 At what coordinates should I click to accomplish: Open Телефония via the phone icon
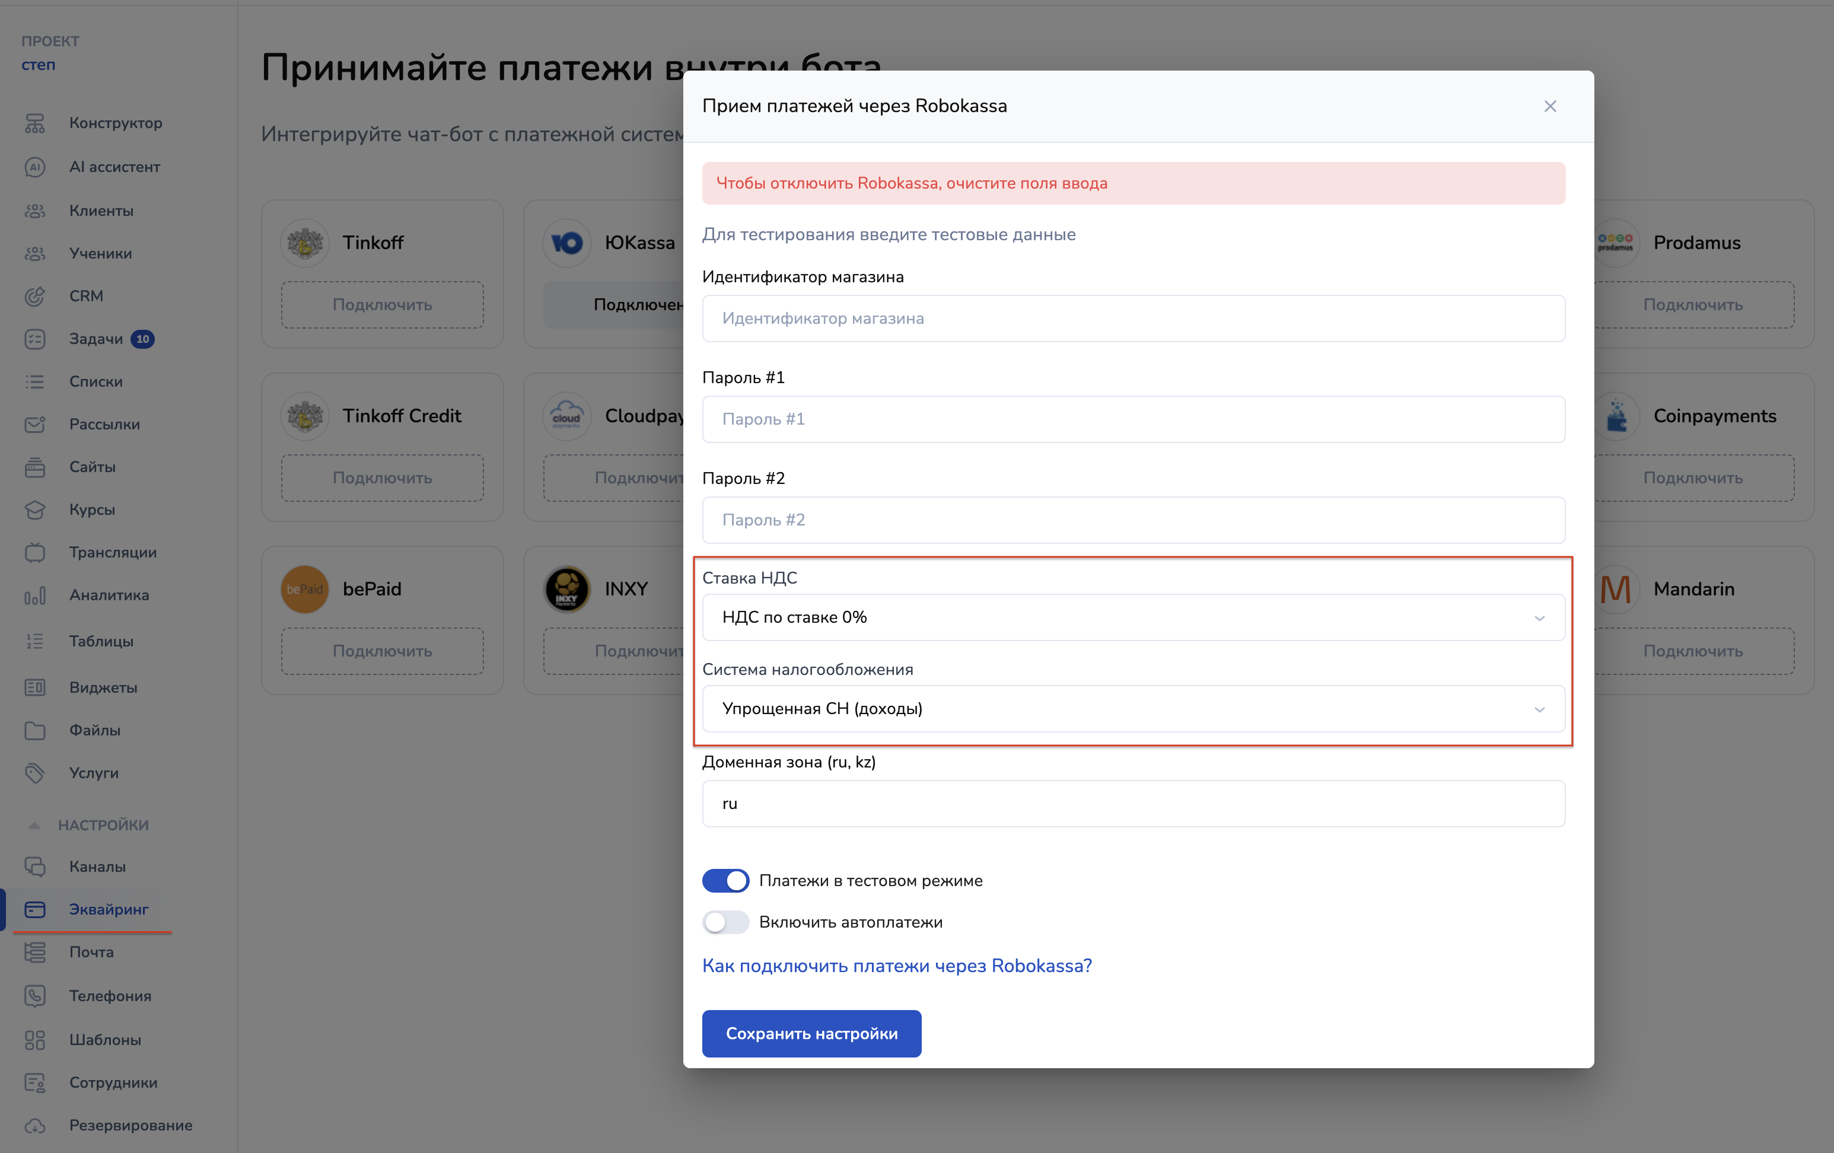click(35, 996)
